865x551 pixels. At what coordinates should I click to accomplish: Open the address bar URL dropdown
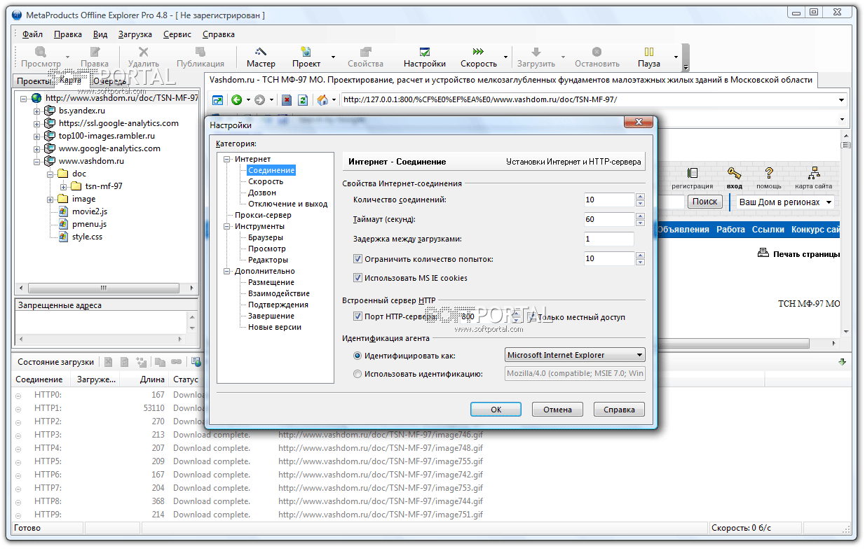point(841,100)
